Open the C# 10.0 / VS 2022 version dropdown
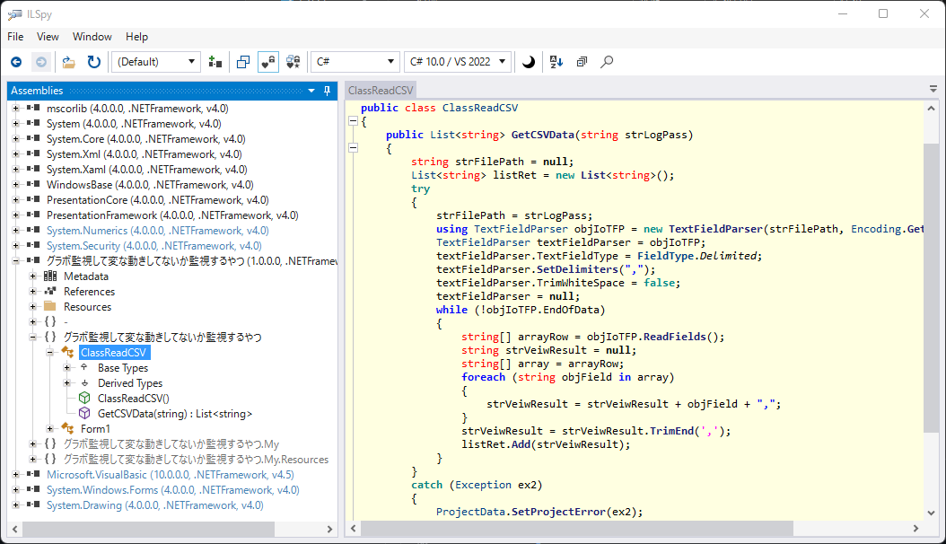 [x=458, y=62]
